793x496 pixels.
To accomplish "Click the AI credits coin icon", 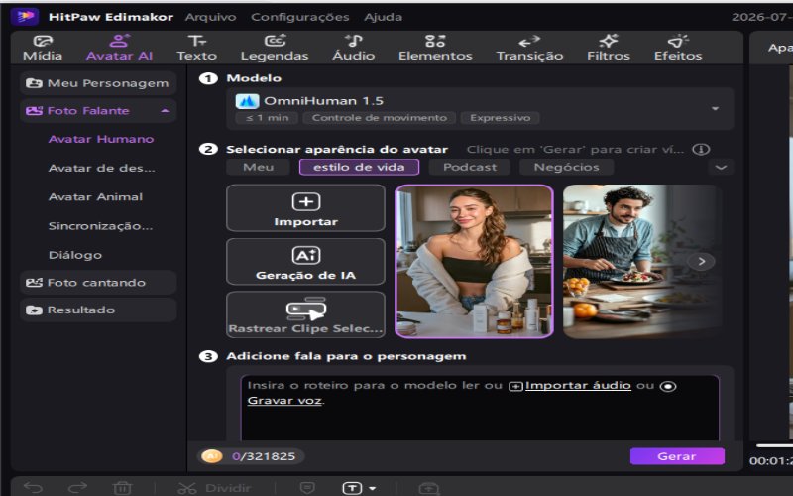I will click(x=212, y=456).
